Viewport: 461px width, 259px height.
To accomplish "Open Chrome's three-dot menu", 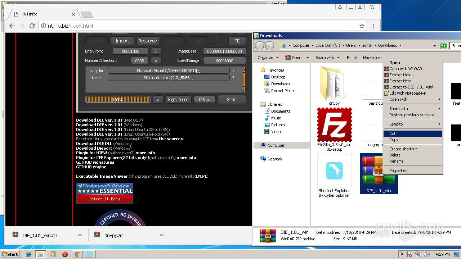I will (x=373, y=26).
